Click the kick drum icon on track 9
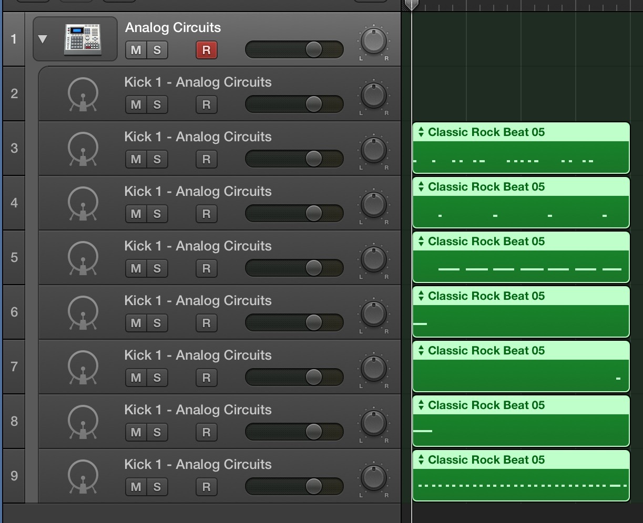This screenshot has height=523, width=643. tap(83, 476)
